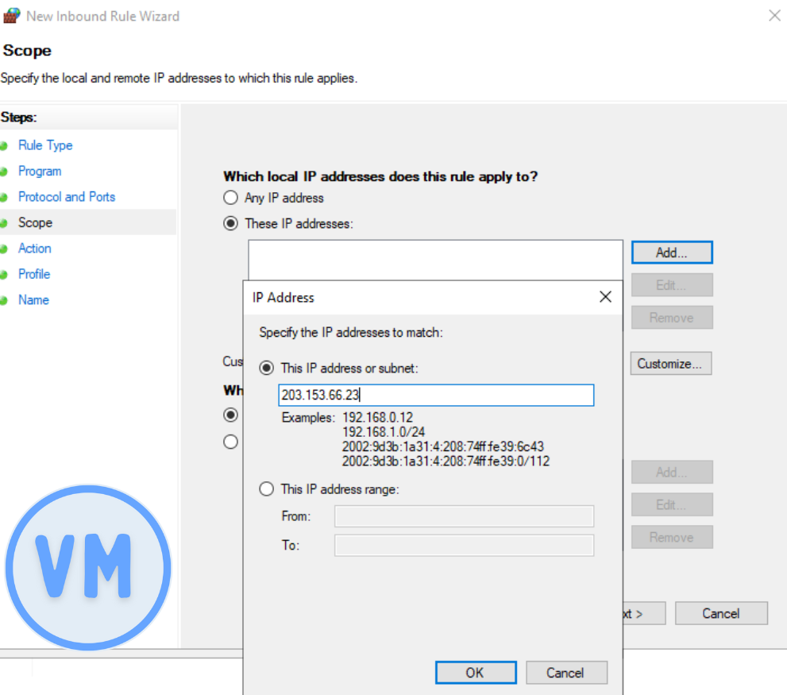Open the Name step in sidebar
Image resolution: width=787 pixels, height=695 pixels.
coord(33,300)
